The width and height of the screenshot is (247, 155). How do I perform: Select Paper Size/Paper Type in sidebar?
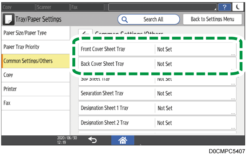35,33
